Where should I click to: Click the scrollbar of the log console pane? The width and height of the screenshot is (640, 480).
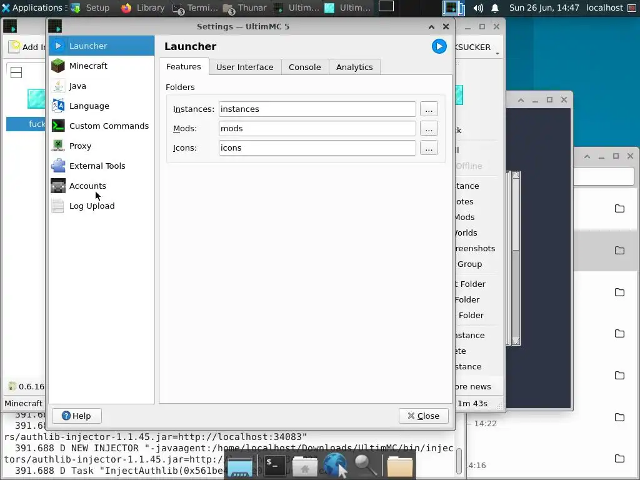click(x=459, y=461)
